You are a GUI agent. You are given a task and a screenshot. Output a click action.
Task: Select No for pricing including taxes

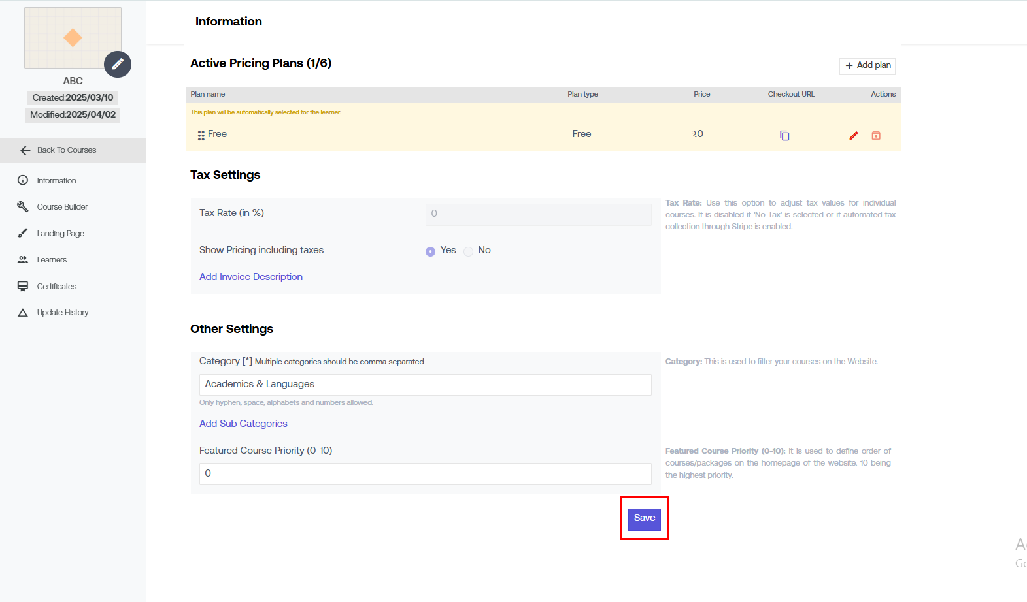pos(469,251)
